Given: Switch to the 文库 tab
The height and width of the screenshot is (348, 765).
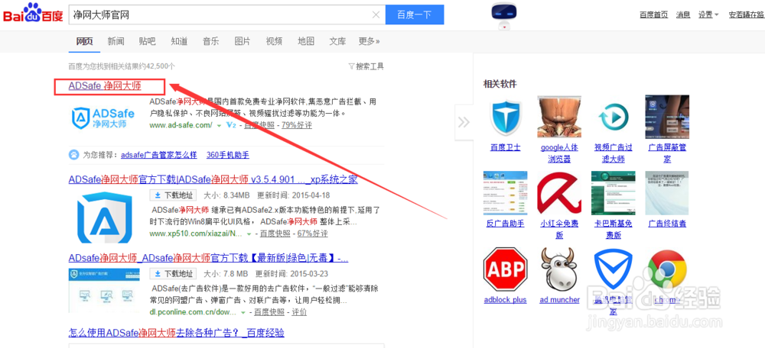Looking at the screenshot, I should [x=337, y=41].
